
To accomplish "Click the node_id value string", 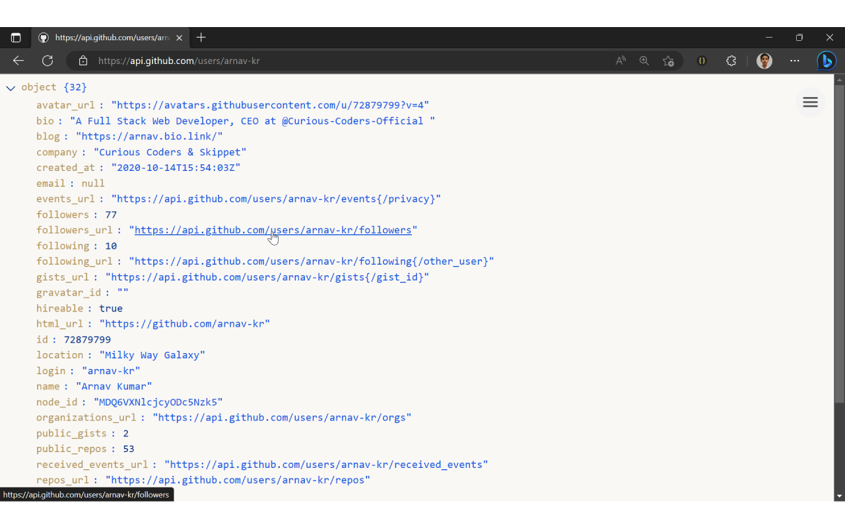I will point(158,402).
